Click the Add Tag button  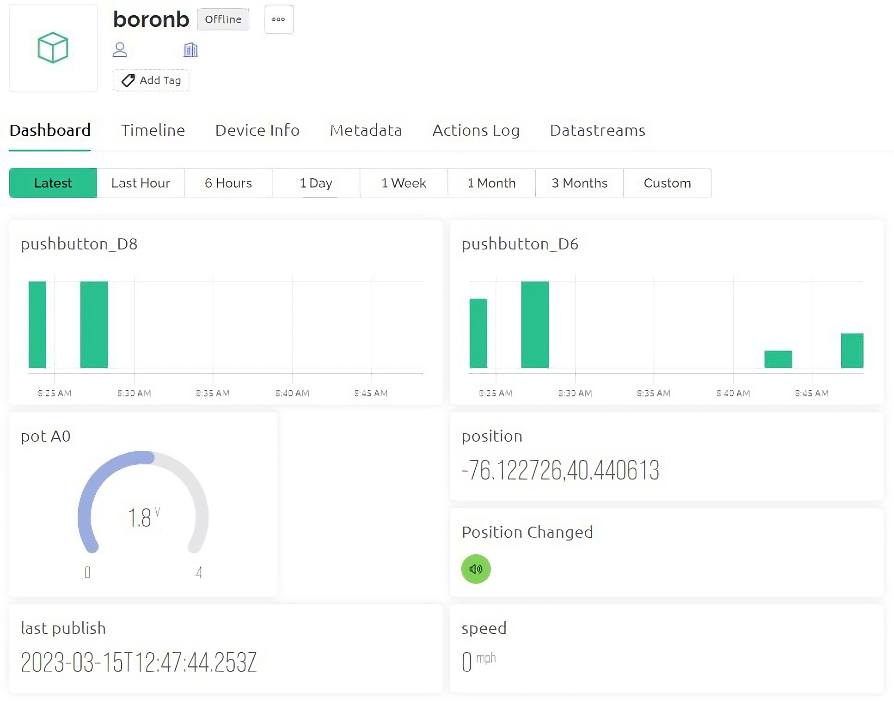(x=151, y=80)
